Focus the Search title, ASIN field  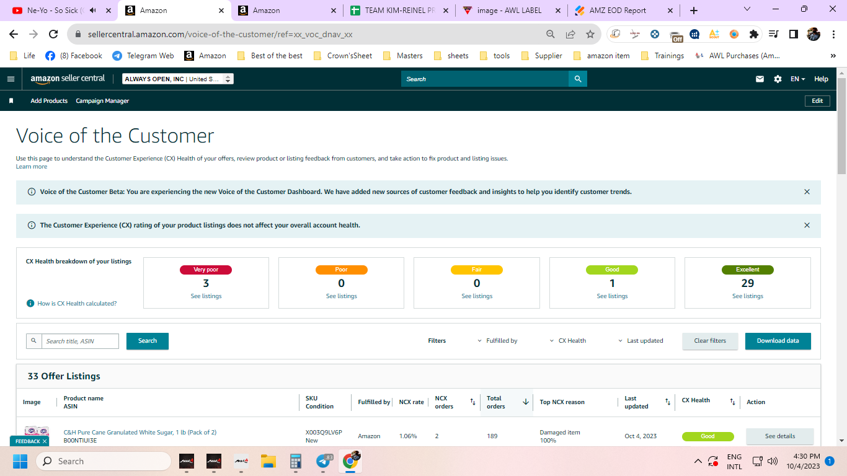point(80,341)
